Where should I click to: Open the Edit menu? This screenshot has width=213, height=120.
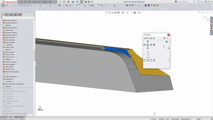(25, 2)
